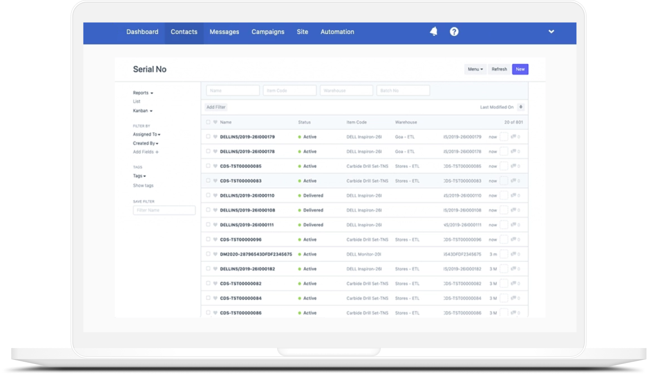This screenshot has width=648, height=374.
Task: Expand the Reports dropdown in sidebar
Action: coord(143,93)
